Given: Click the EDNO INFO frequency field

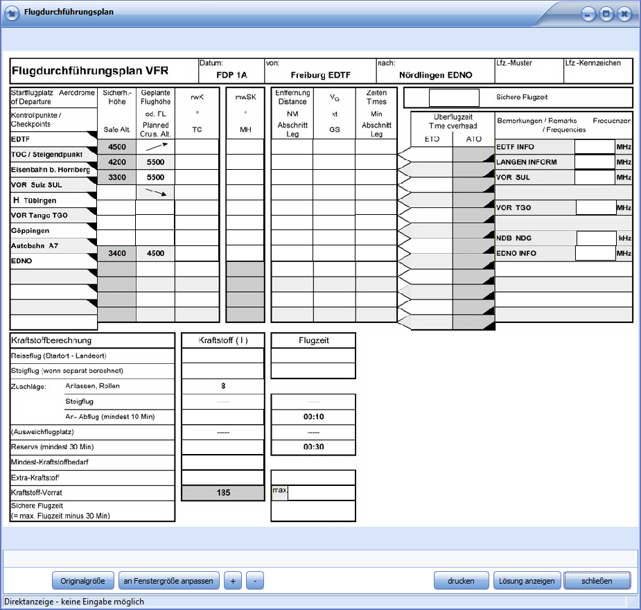Looking at the screenshot, I should pyautogui.click(x=595, y=253).
